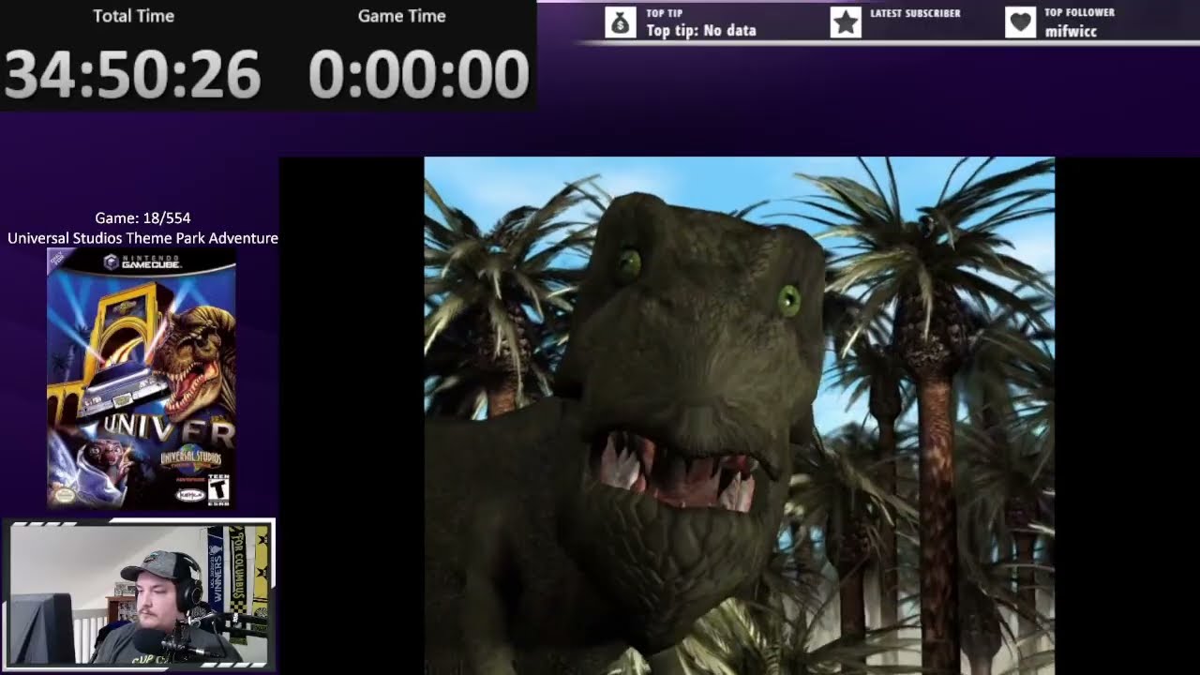Click the Total Time counter 34:50:26

(x=133, y=74)
